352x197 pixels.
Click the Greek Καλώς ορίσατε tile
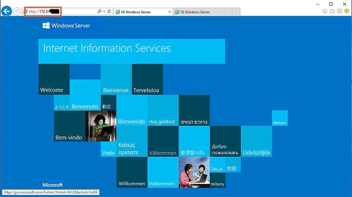(132, 141)
